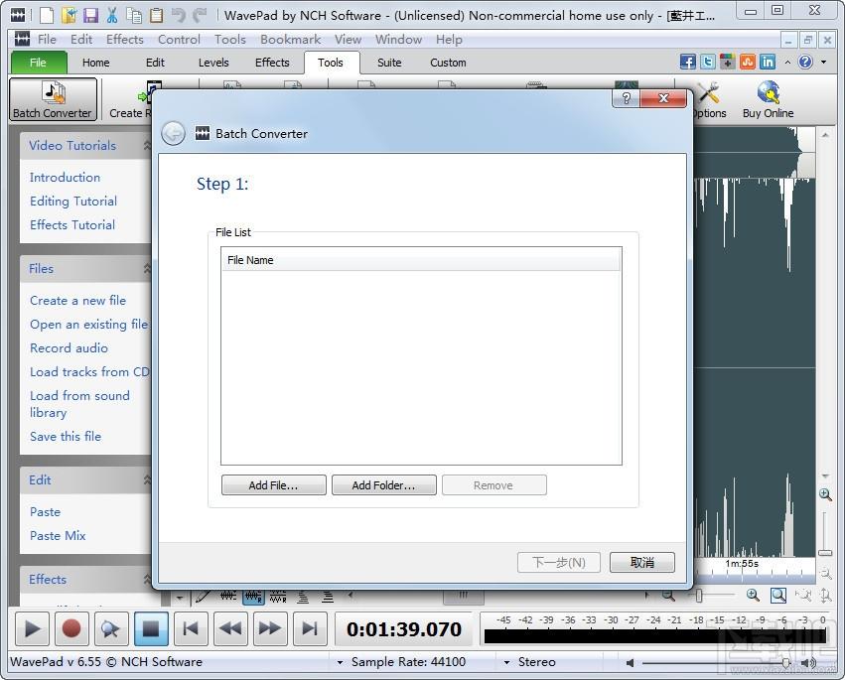Image resolution: width=845 pixels, height=680 pixels.
Task: Click the Cut scissors icon
Action: [x=112, y=15]
